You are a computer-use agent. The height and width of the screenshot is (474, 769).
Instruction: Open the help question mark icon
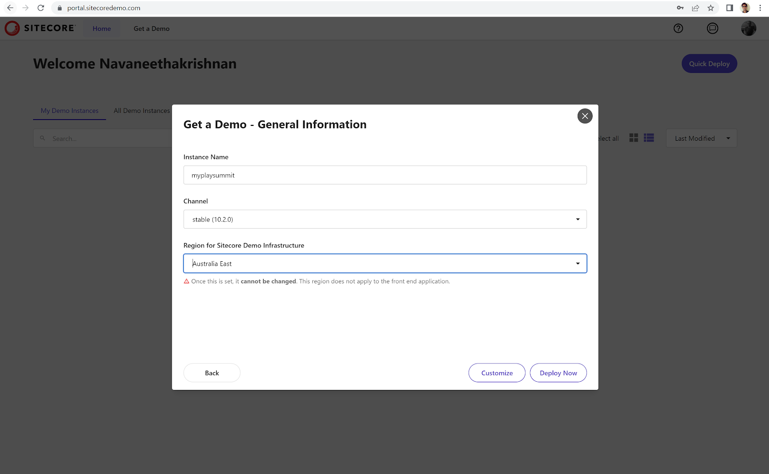point(678,28)
